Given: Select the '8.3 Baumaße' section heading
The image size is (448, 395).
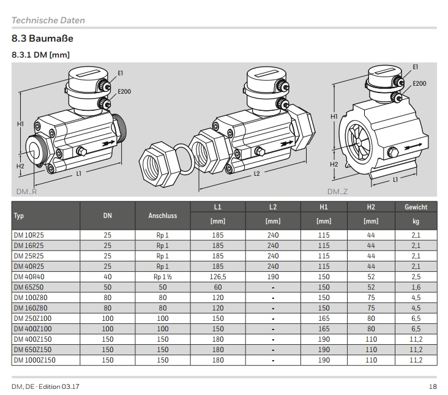Looking at the screenshot, I should click(42, 39).
